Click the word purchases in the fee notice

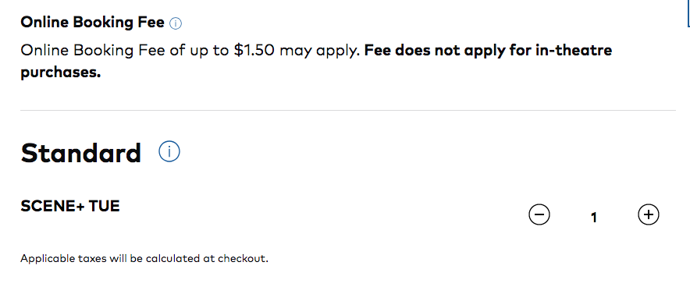coord(61,73)
